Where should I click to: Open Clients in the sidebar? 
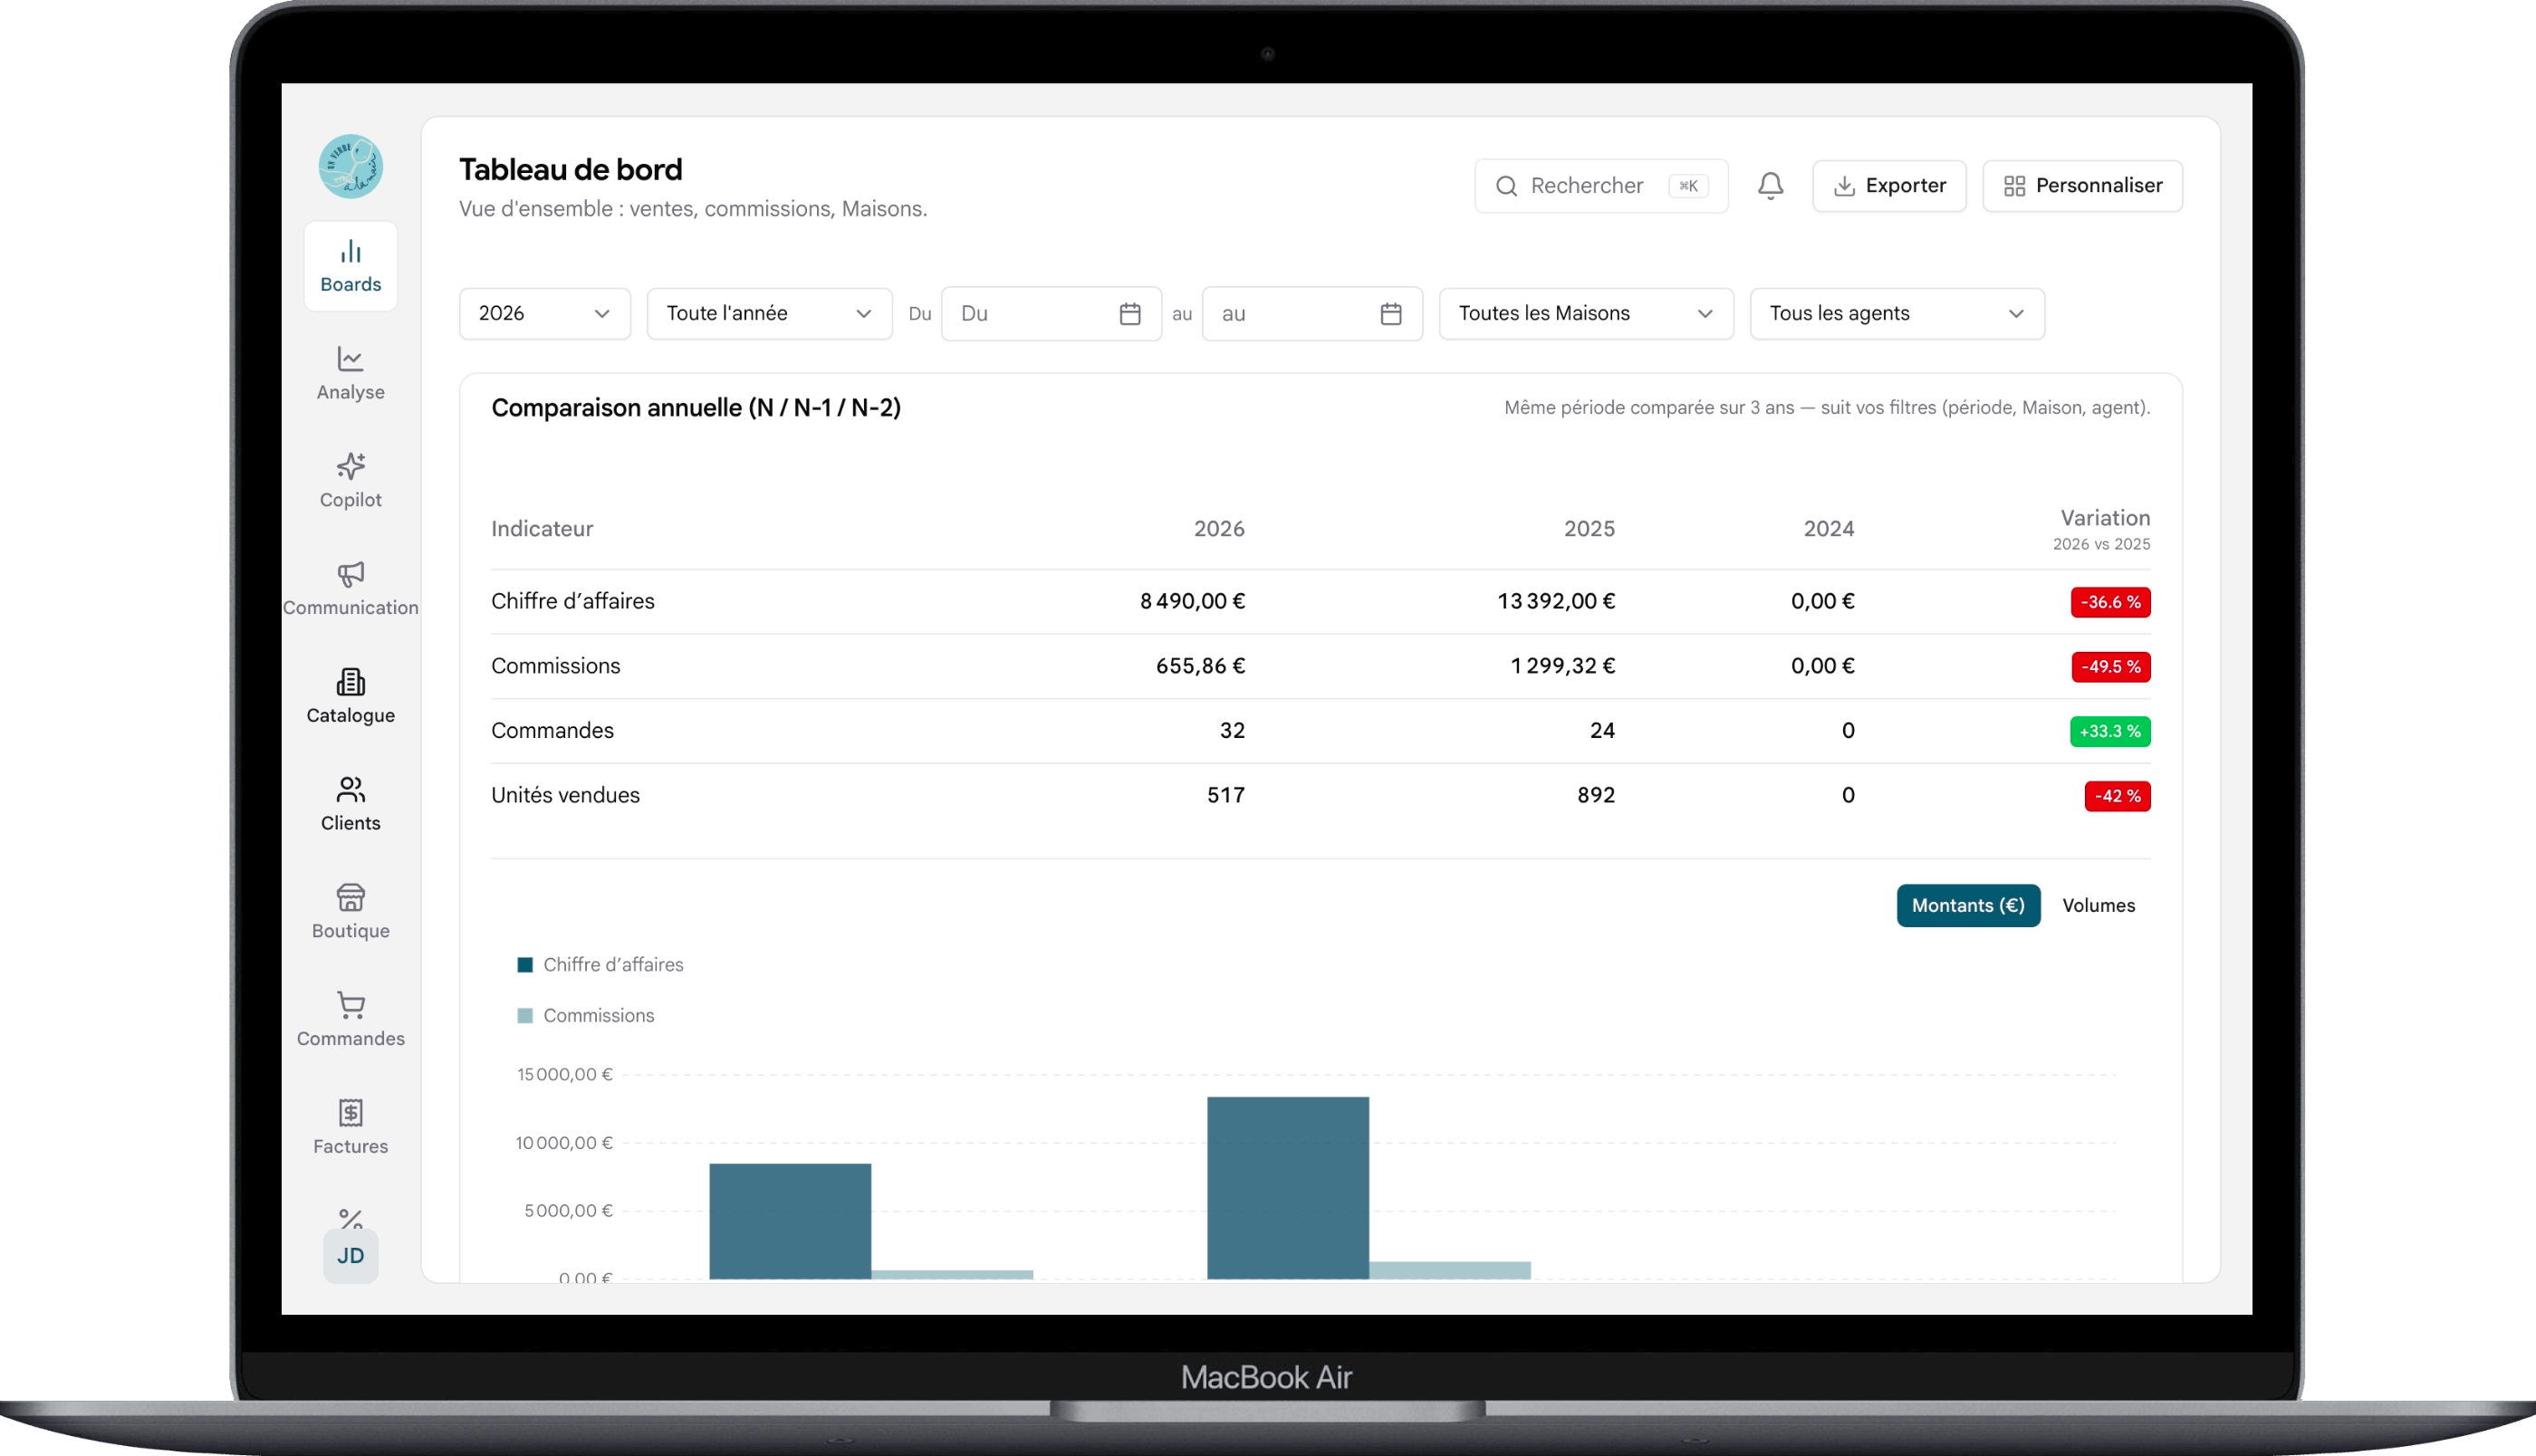click(350, 804)
